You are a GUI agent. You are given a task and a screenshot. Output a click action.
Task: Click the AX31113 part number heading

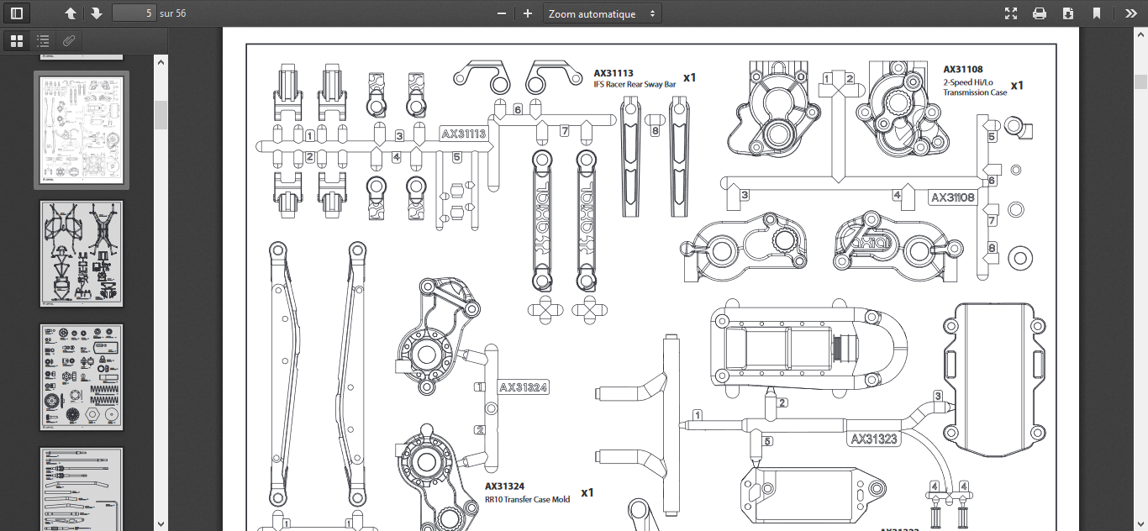coord(613,73)
